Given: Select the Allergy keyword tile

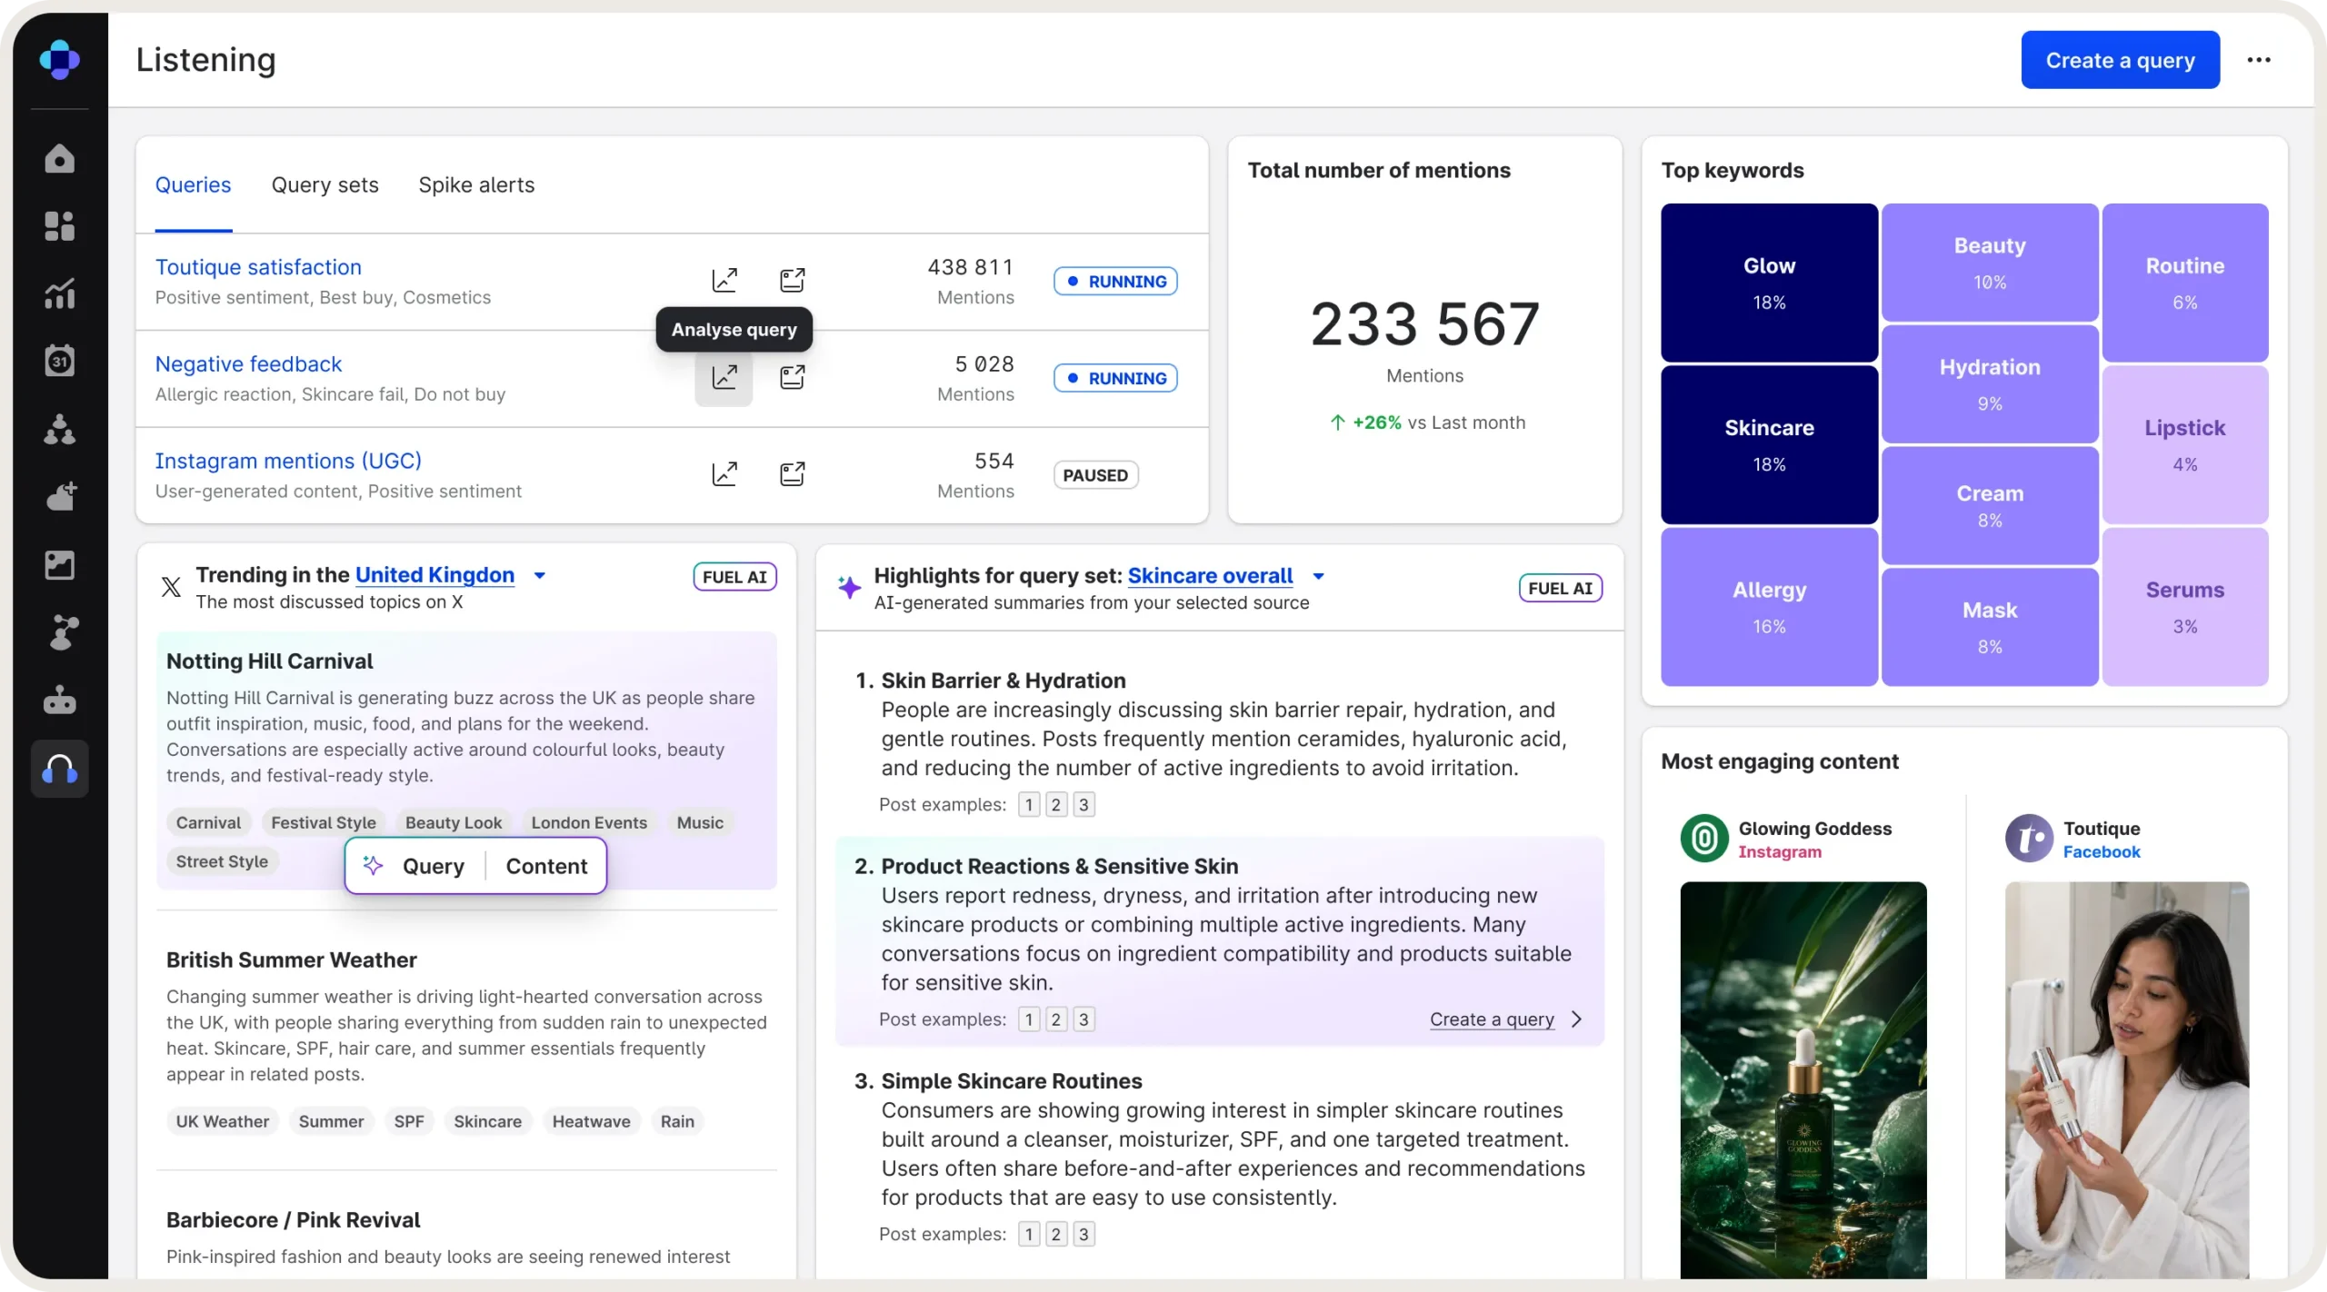Looking at the screenshot, I should (x=1769, y=607).
